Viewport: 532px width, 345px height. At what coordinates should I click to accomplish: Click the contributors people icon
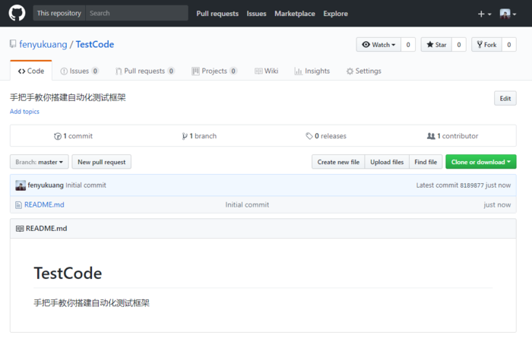(x=431, y=136)
